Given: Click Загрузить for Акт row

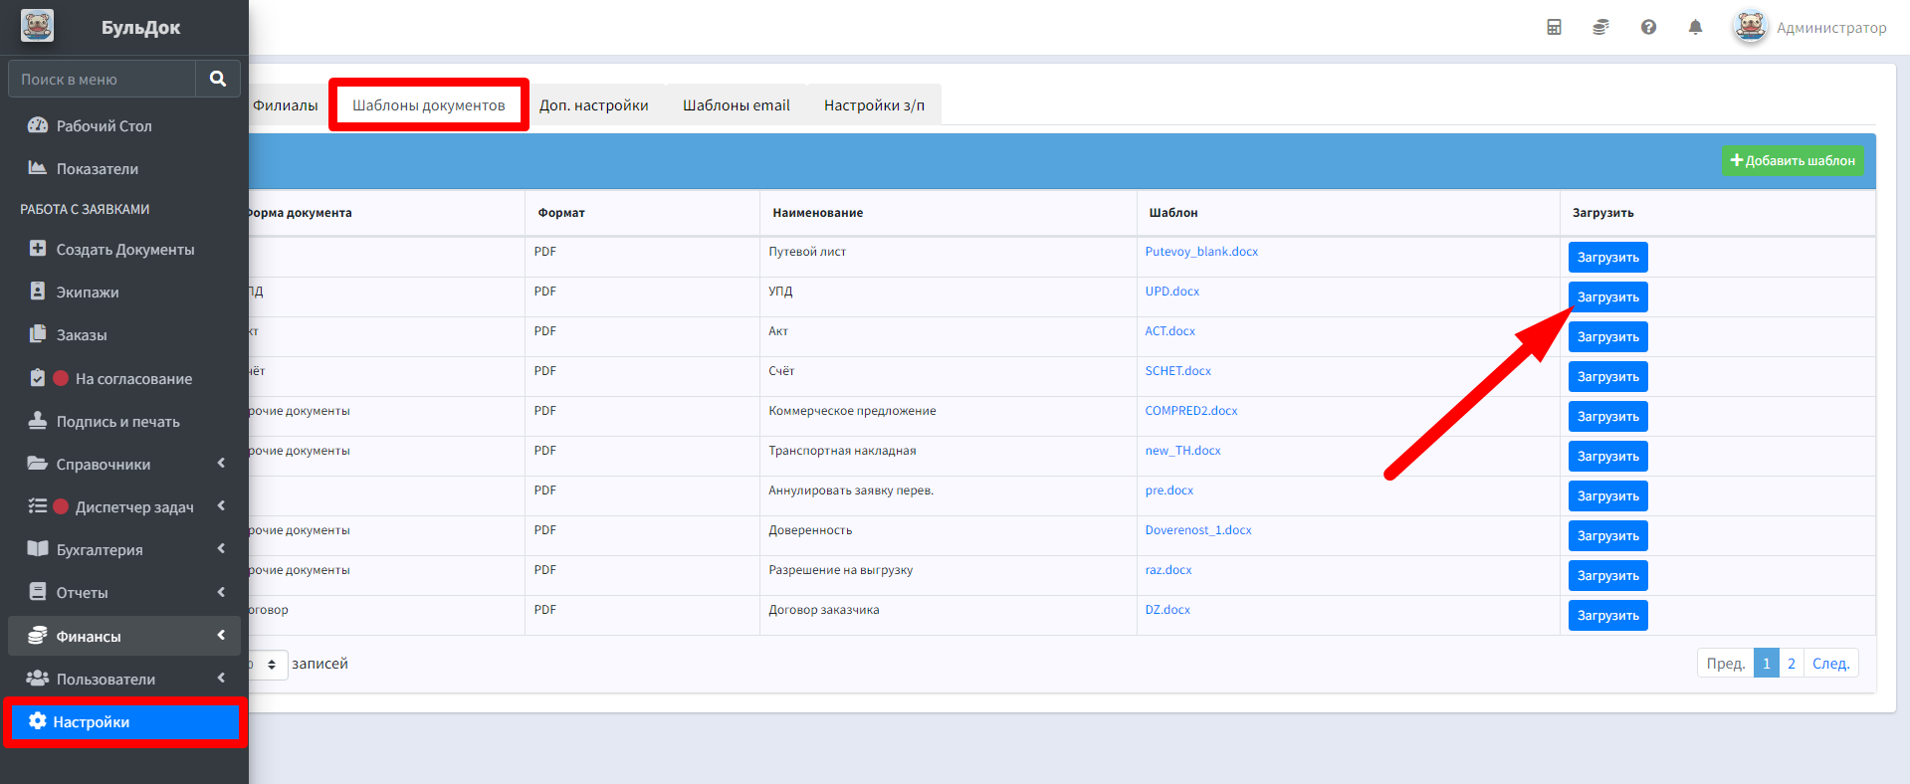Looking at the screenshot, I should pos(1607,336).
